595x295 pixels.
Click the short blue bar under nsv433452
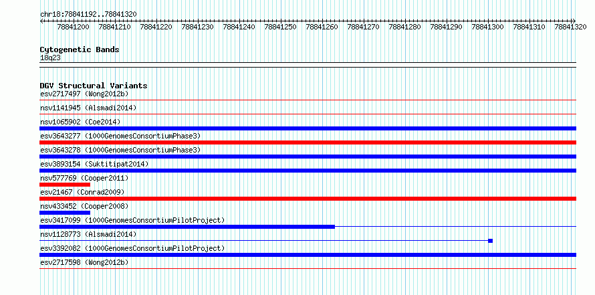(x=65, y=213)
